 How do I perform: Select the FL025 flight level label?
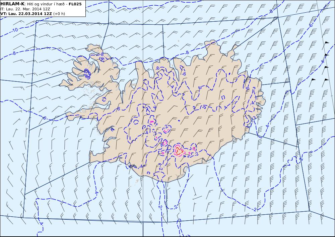click(75, 4)
